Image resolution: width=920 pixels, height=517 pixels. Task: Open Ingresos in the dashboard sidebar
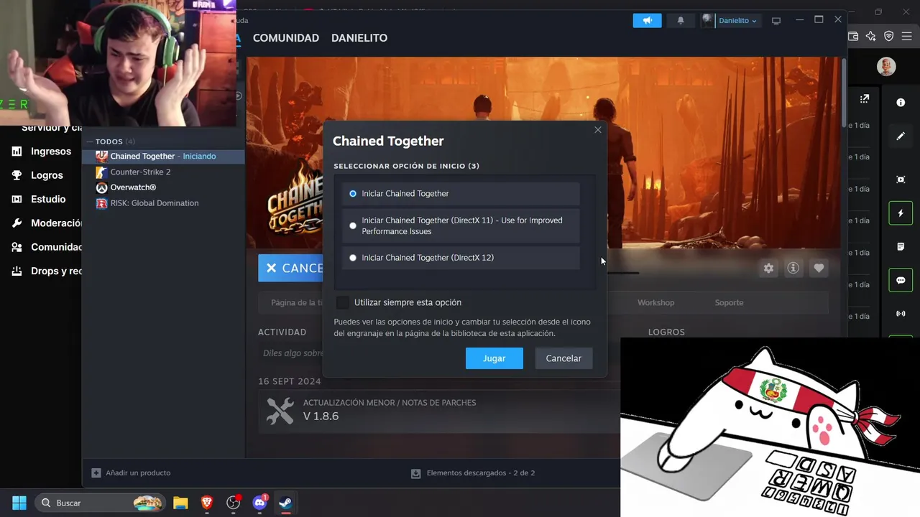(x=50, y=152)
